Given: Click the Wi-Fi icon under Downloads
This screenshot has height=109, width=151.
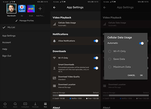Looking at the screenshot, I should tap(54, 58).
